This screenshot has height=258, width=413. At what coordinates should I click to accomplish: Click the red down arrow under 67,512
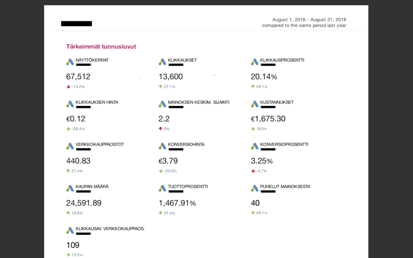coord(69,87)
